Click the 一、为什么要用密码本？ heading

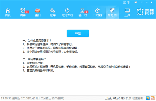(37, 41)
